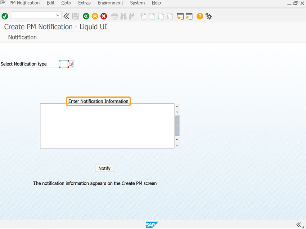Open Help via the question mark icon
The width and height of the screenshot is (306, 229).
coord(200,16)
